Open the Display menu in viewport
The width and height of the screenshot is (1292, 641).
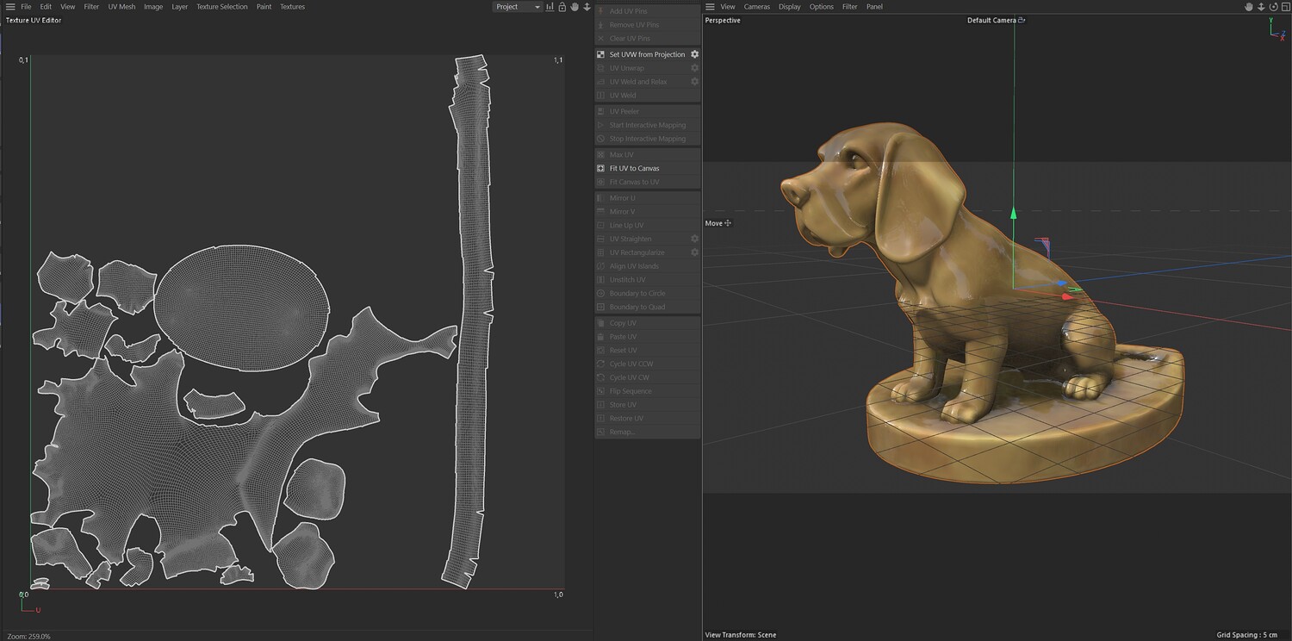[x=790, y=7]
